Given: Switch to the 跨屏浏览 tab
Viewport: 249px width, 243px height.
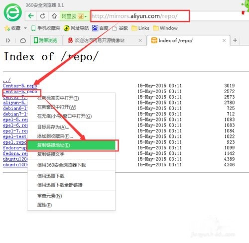Looking at the screenshot, I should tap(46, 40).
